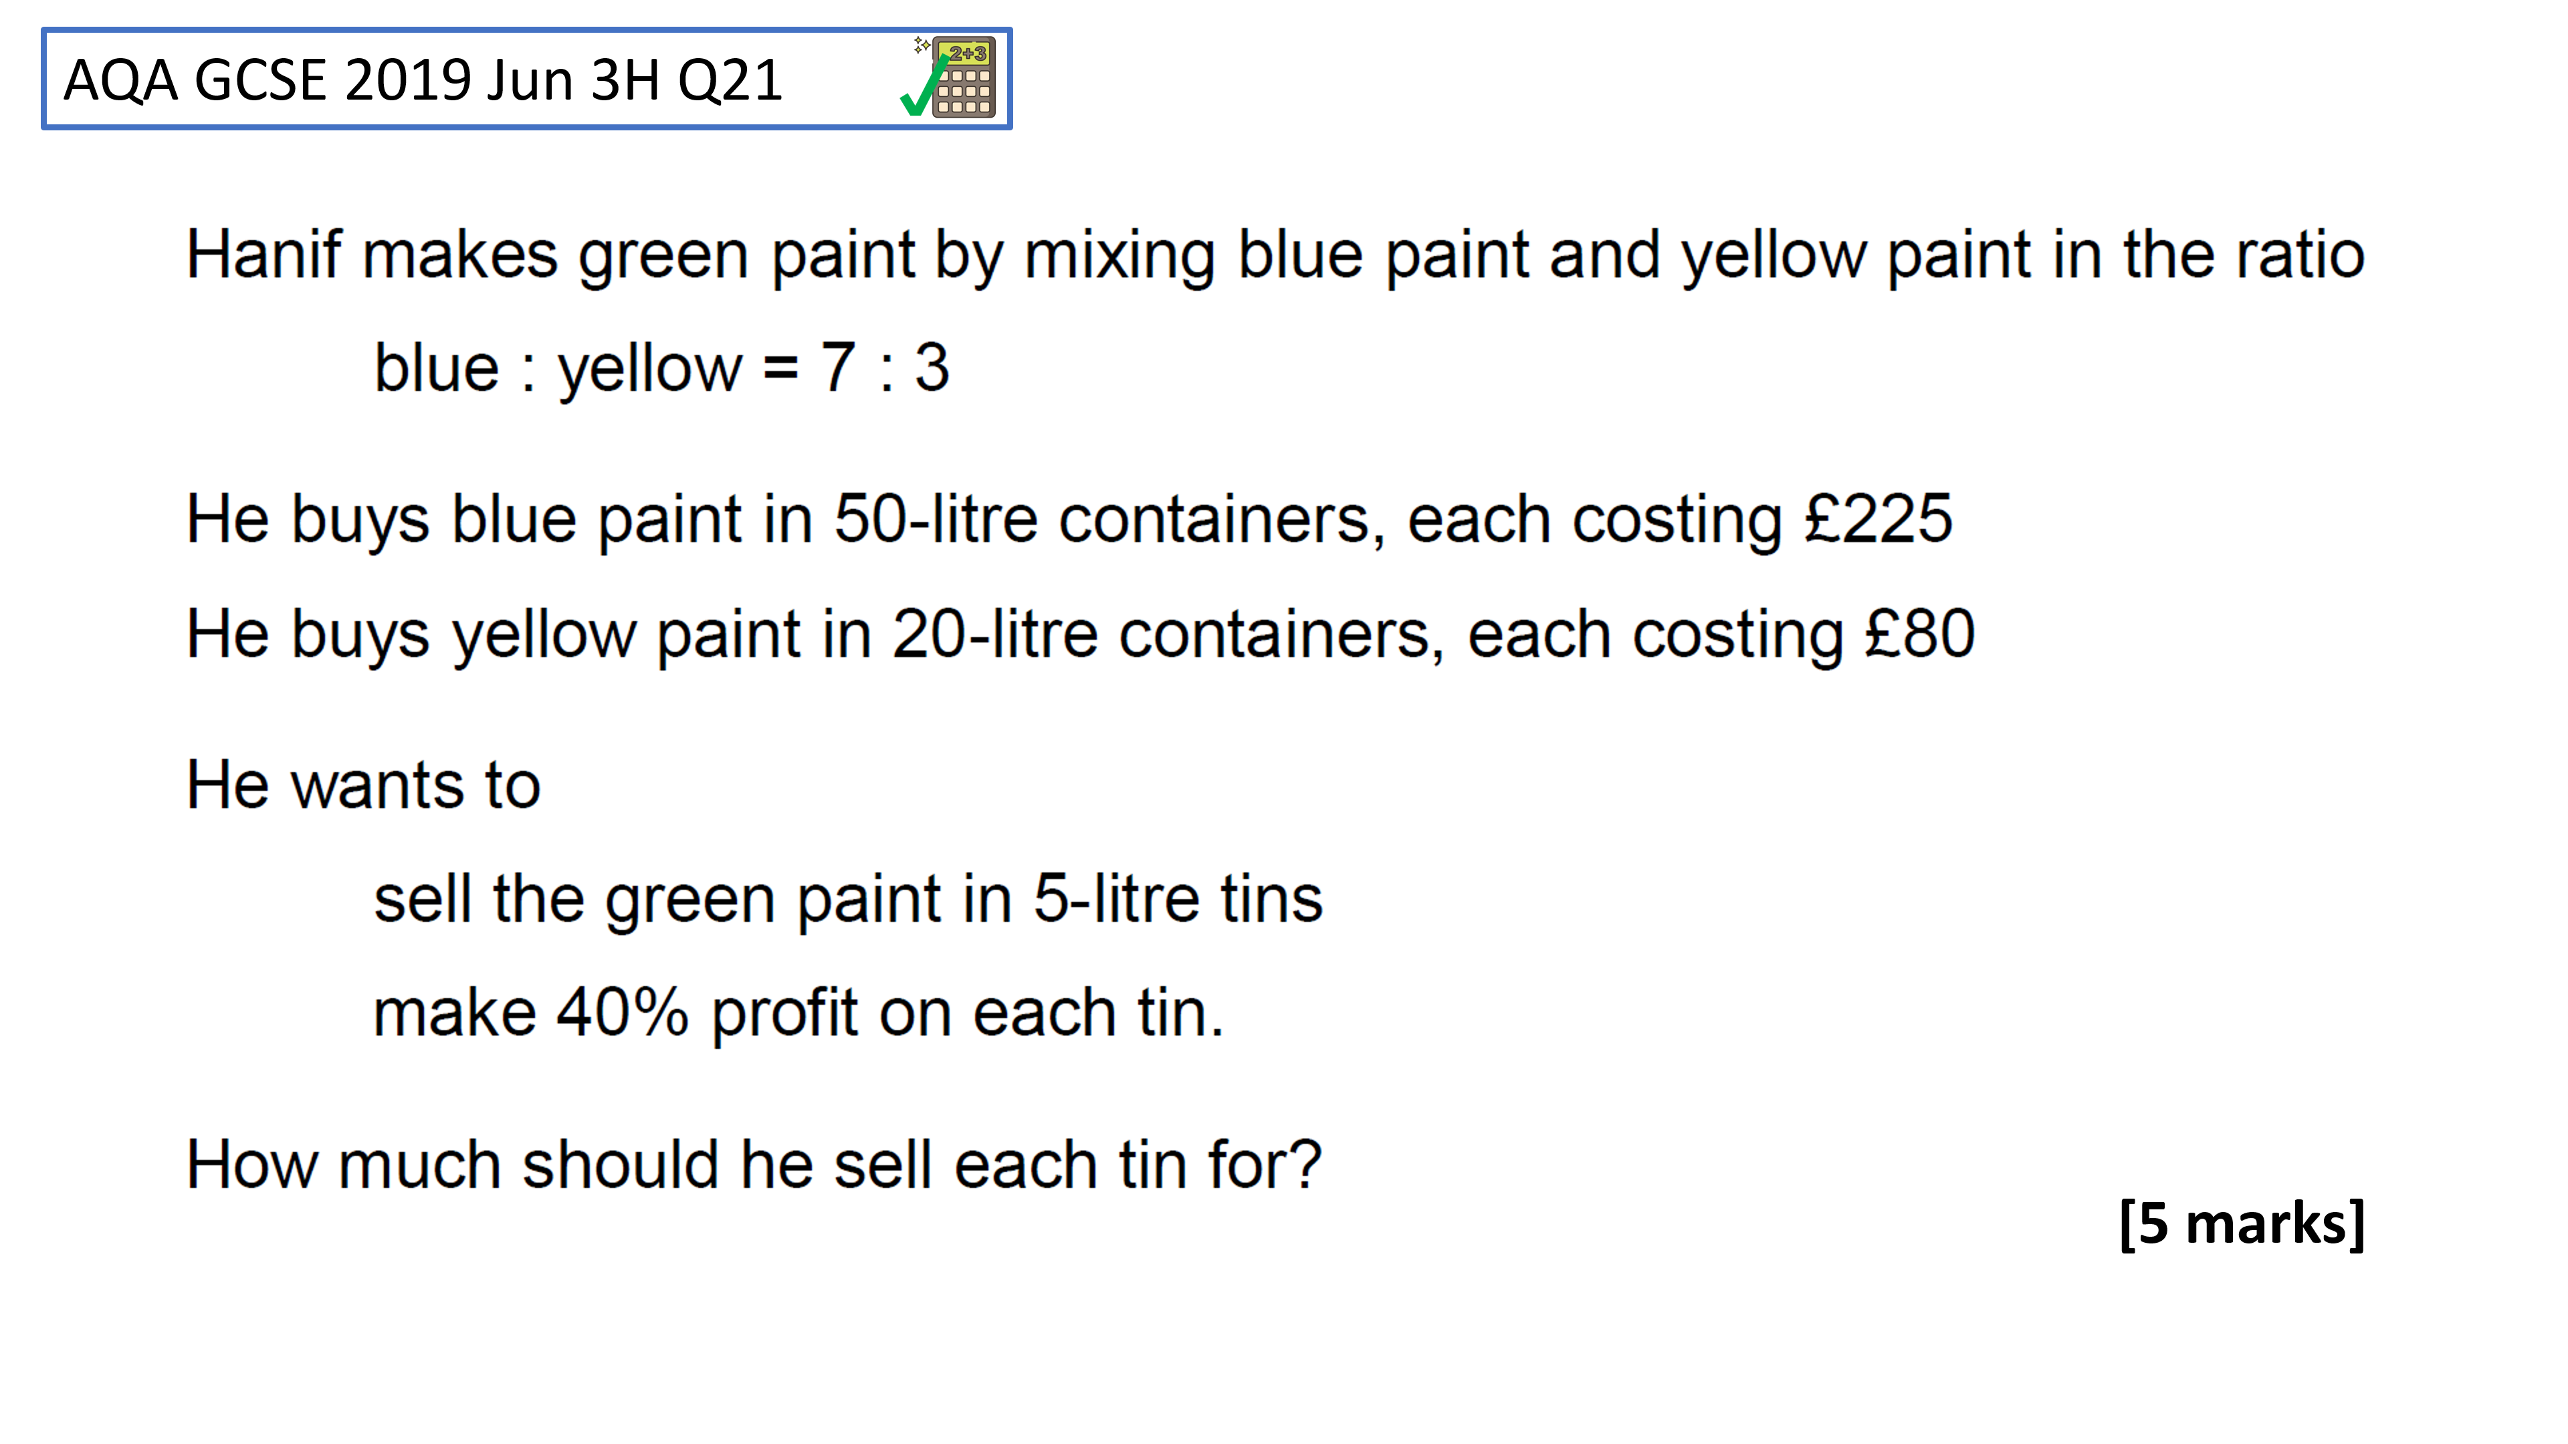Click the text 5-litre tins

[x=1178, y=899]
